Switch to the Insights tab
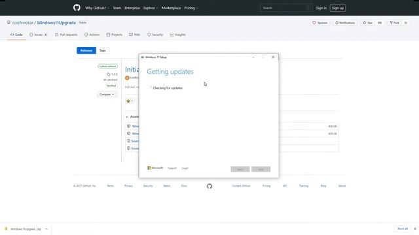The image size is (419, 235). [177, 35]
